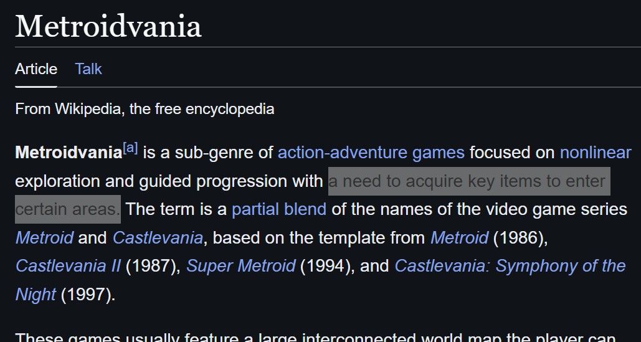Open the partial blend link
This screenshot has width=641, height=342.
279,209
